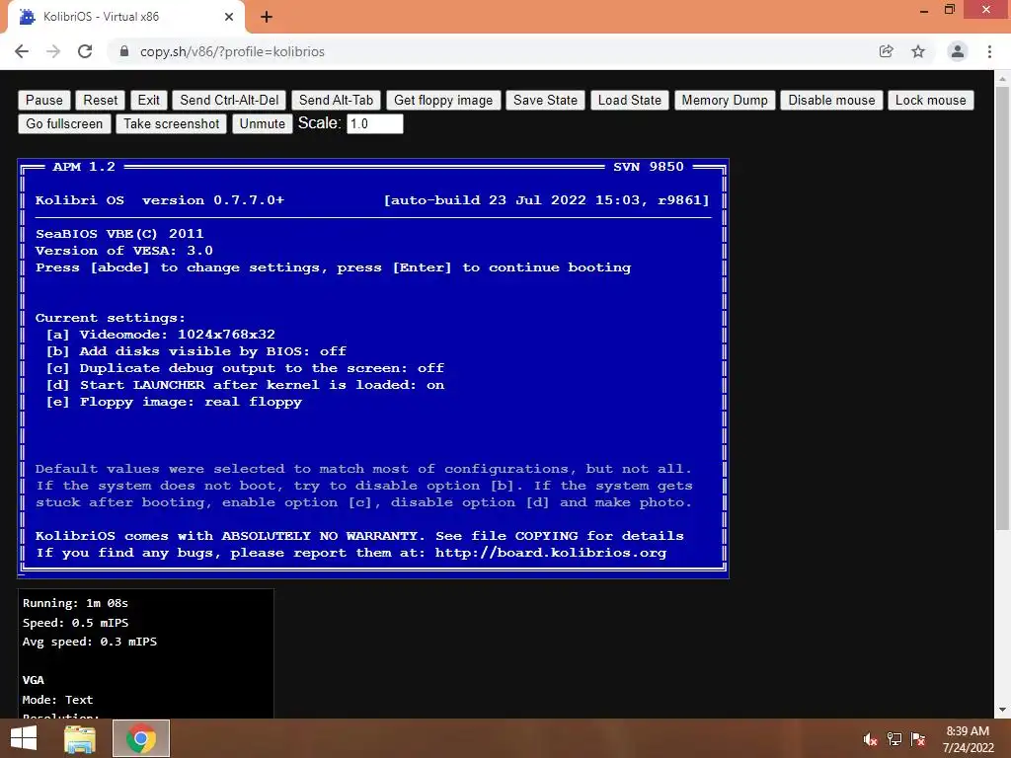Send Alt-Tab to the emulator

[336, 100]
